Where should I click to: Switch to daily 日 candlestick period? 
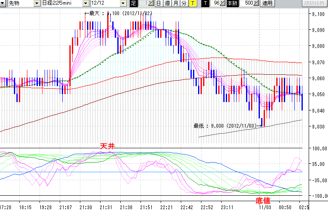click(x=159, y=3)
